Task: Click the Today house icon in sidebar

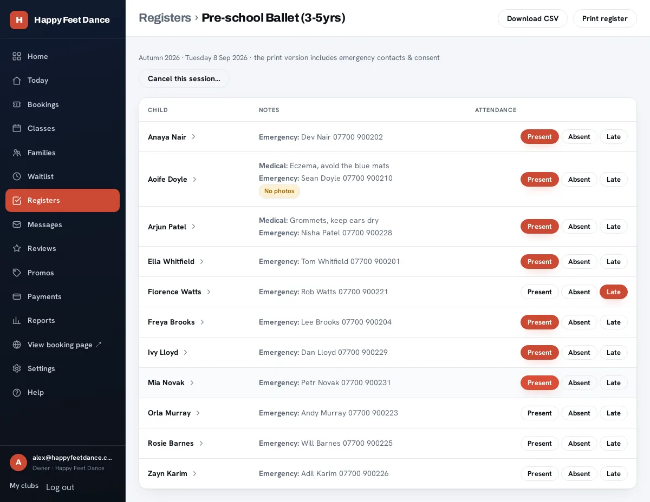Action: click(17, 80)
